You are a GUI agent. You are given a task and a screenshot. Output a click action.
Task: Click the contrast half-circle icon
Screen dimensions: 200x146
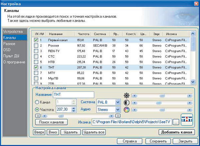point(127,103)
